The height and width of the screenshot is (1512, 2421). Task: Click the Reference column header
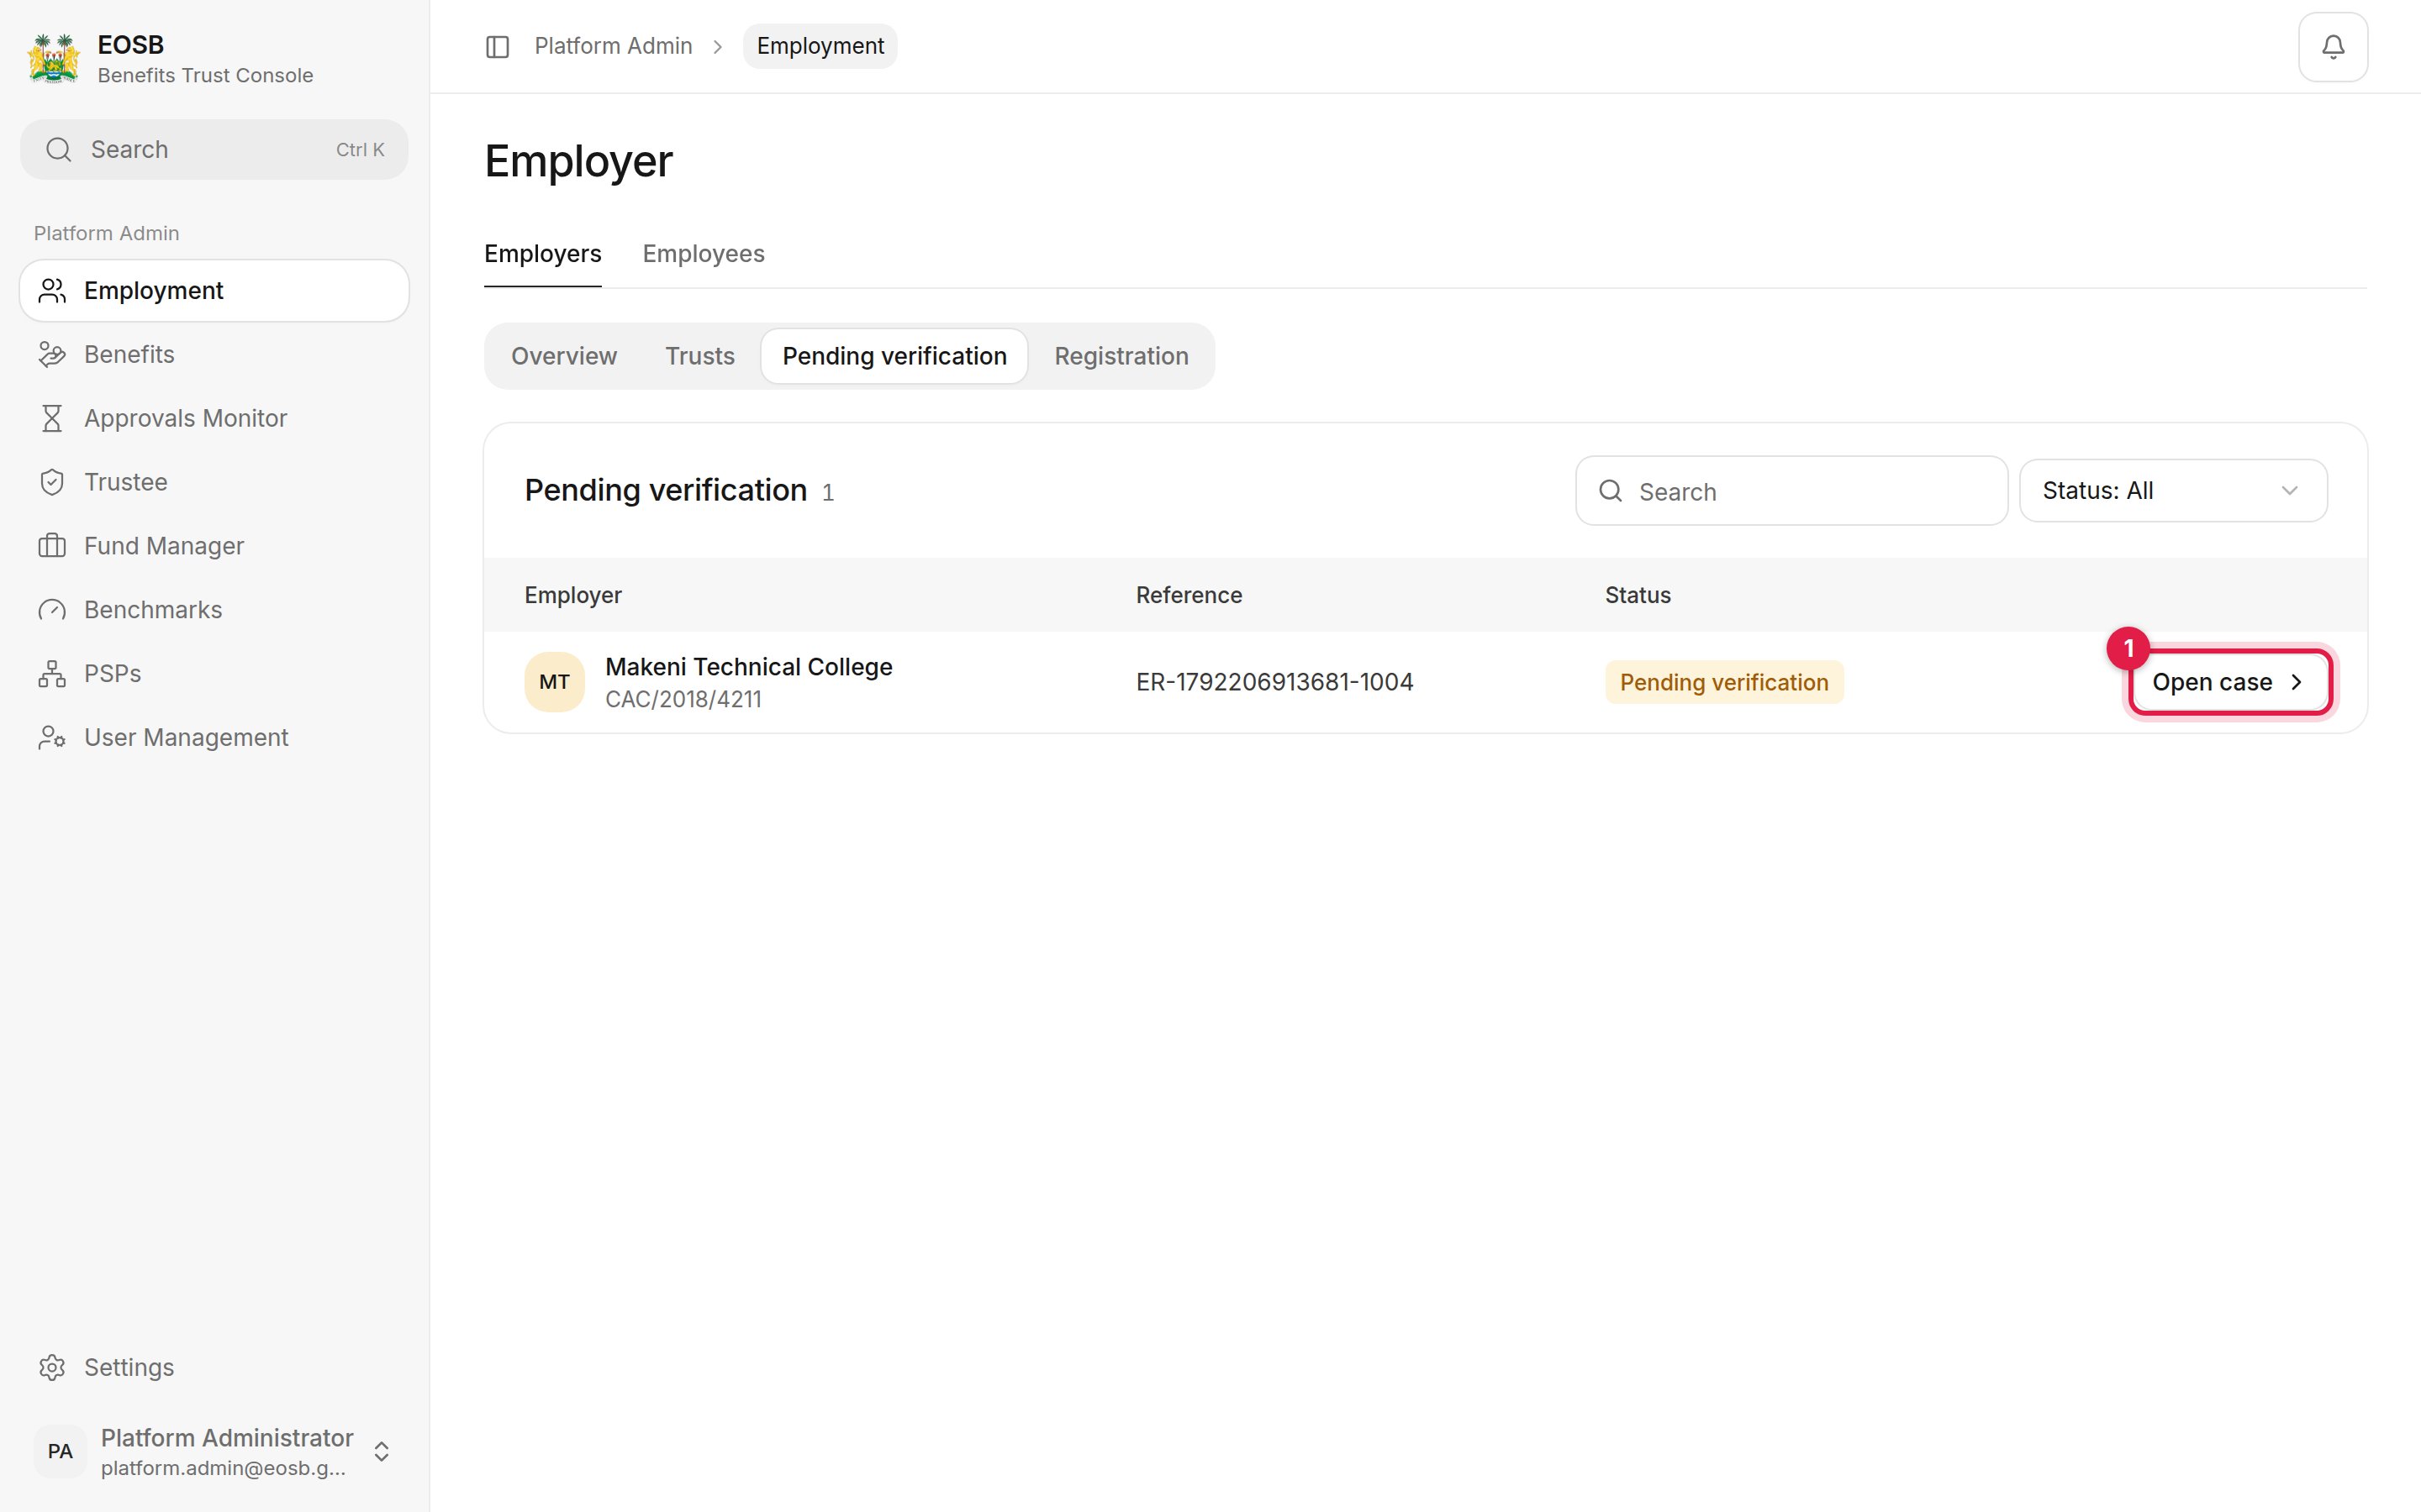coord(1189,596)
